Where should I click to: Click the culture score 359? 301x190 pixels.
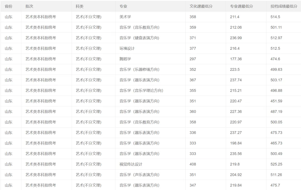coord(193,27)
